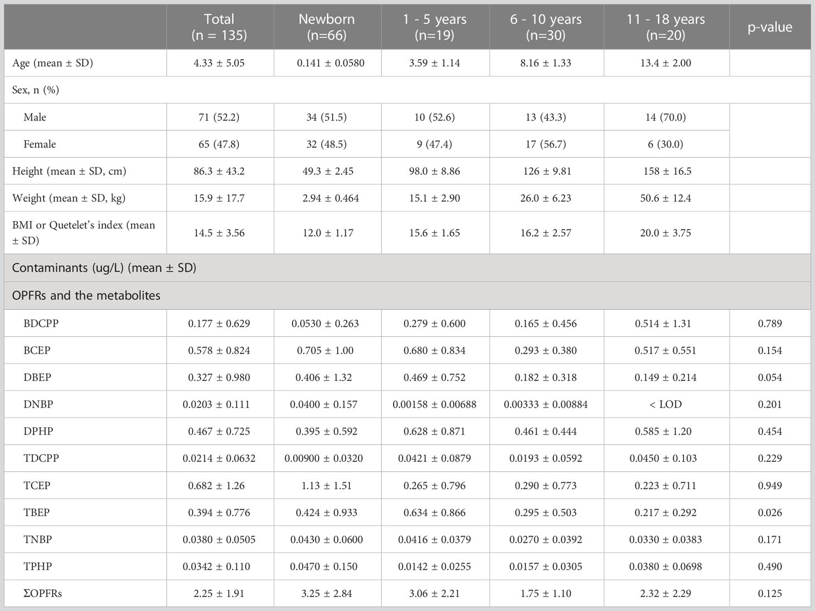Screen dimensions: 815x611
Task: Select the TDCPP p-value '0.229'
Action: pos(770,458)
